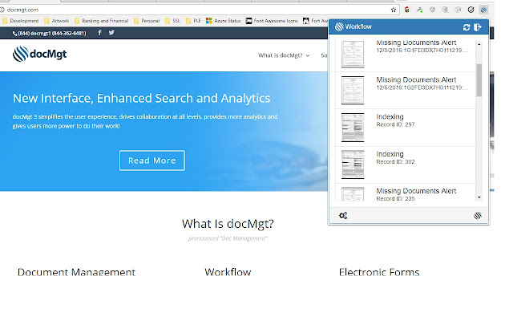This screenshot has width=513, height=321.
Task: Click the Workflow logo icon in popup header
Action: click(x=339, y=26)
